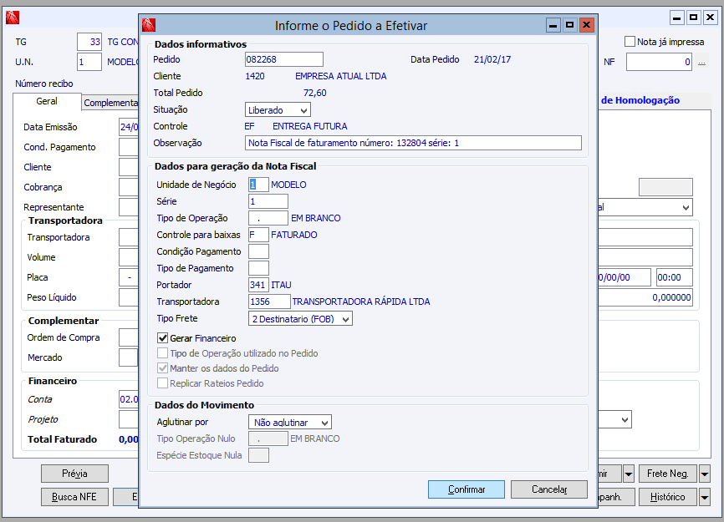
Task: Click the Busca NFE button
Action: [x=74, y=497]
